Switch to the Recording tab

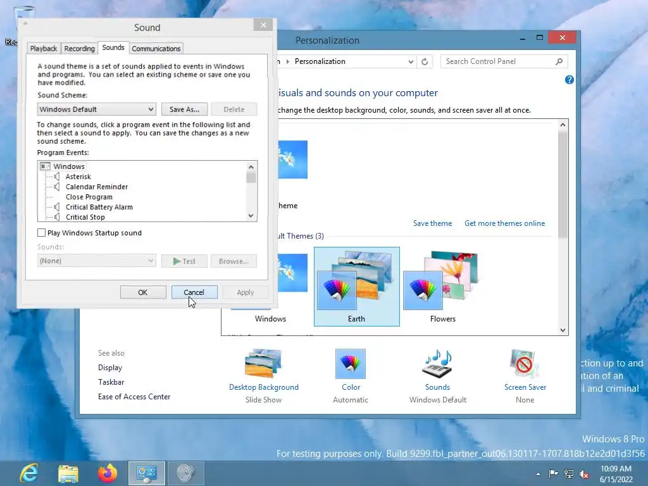tap(79, 48)
